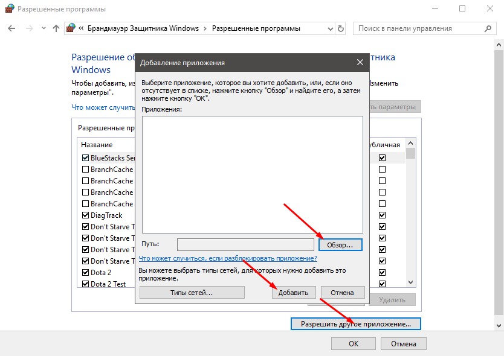This screenshot has width=504, height=356.
Task: Click the Приложения list box area
Action: (x=253, y=174)
